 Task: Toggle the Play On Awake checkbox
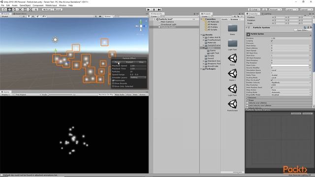coord(272,80)
